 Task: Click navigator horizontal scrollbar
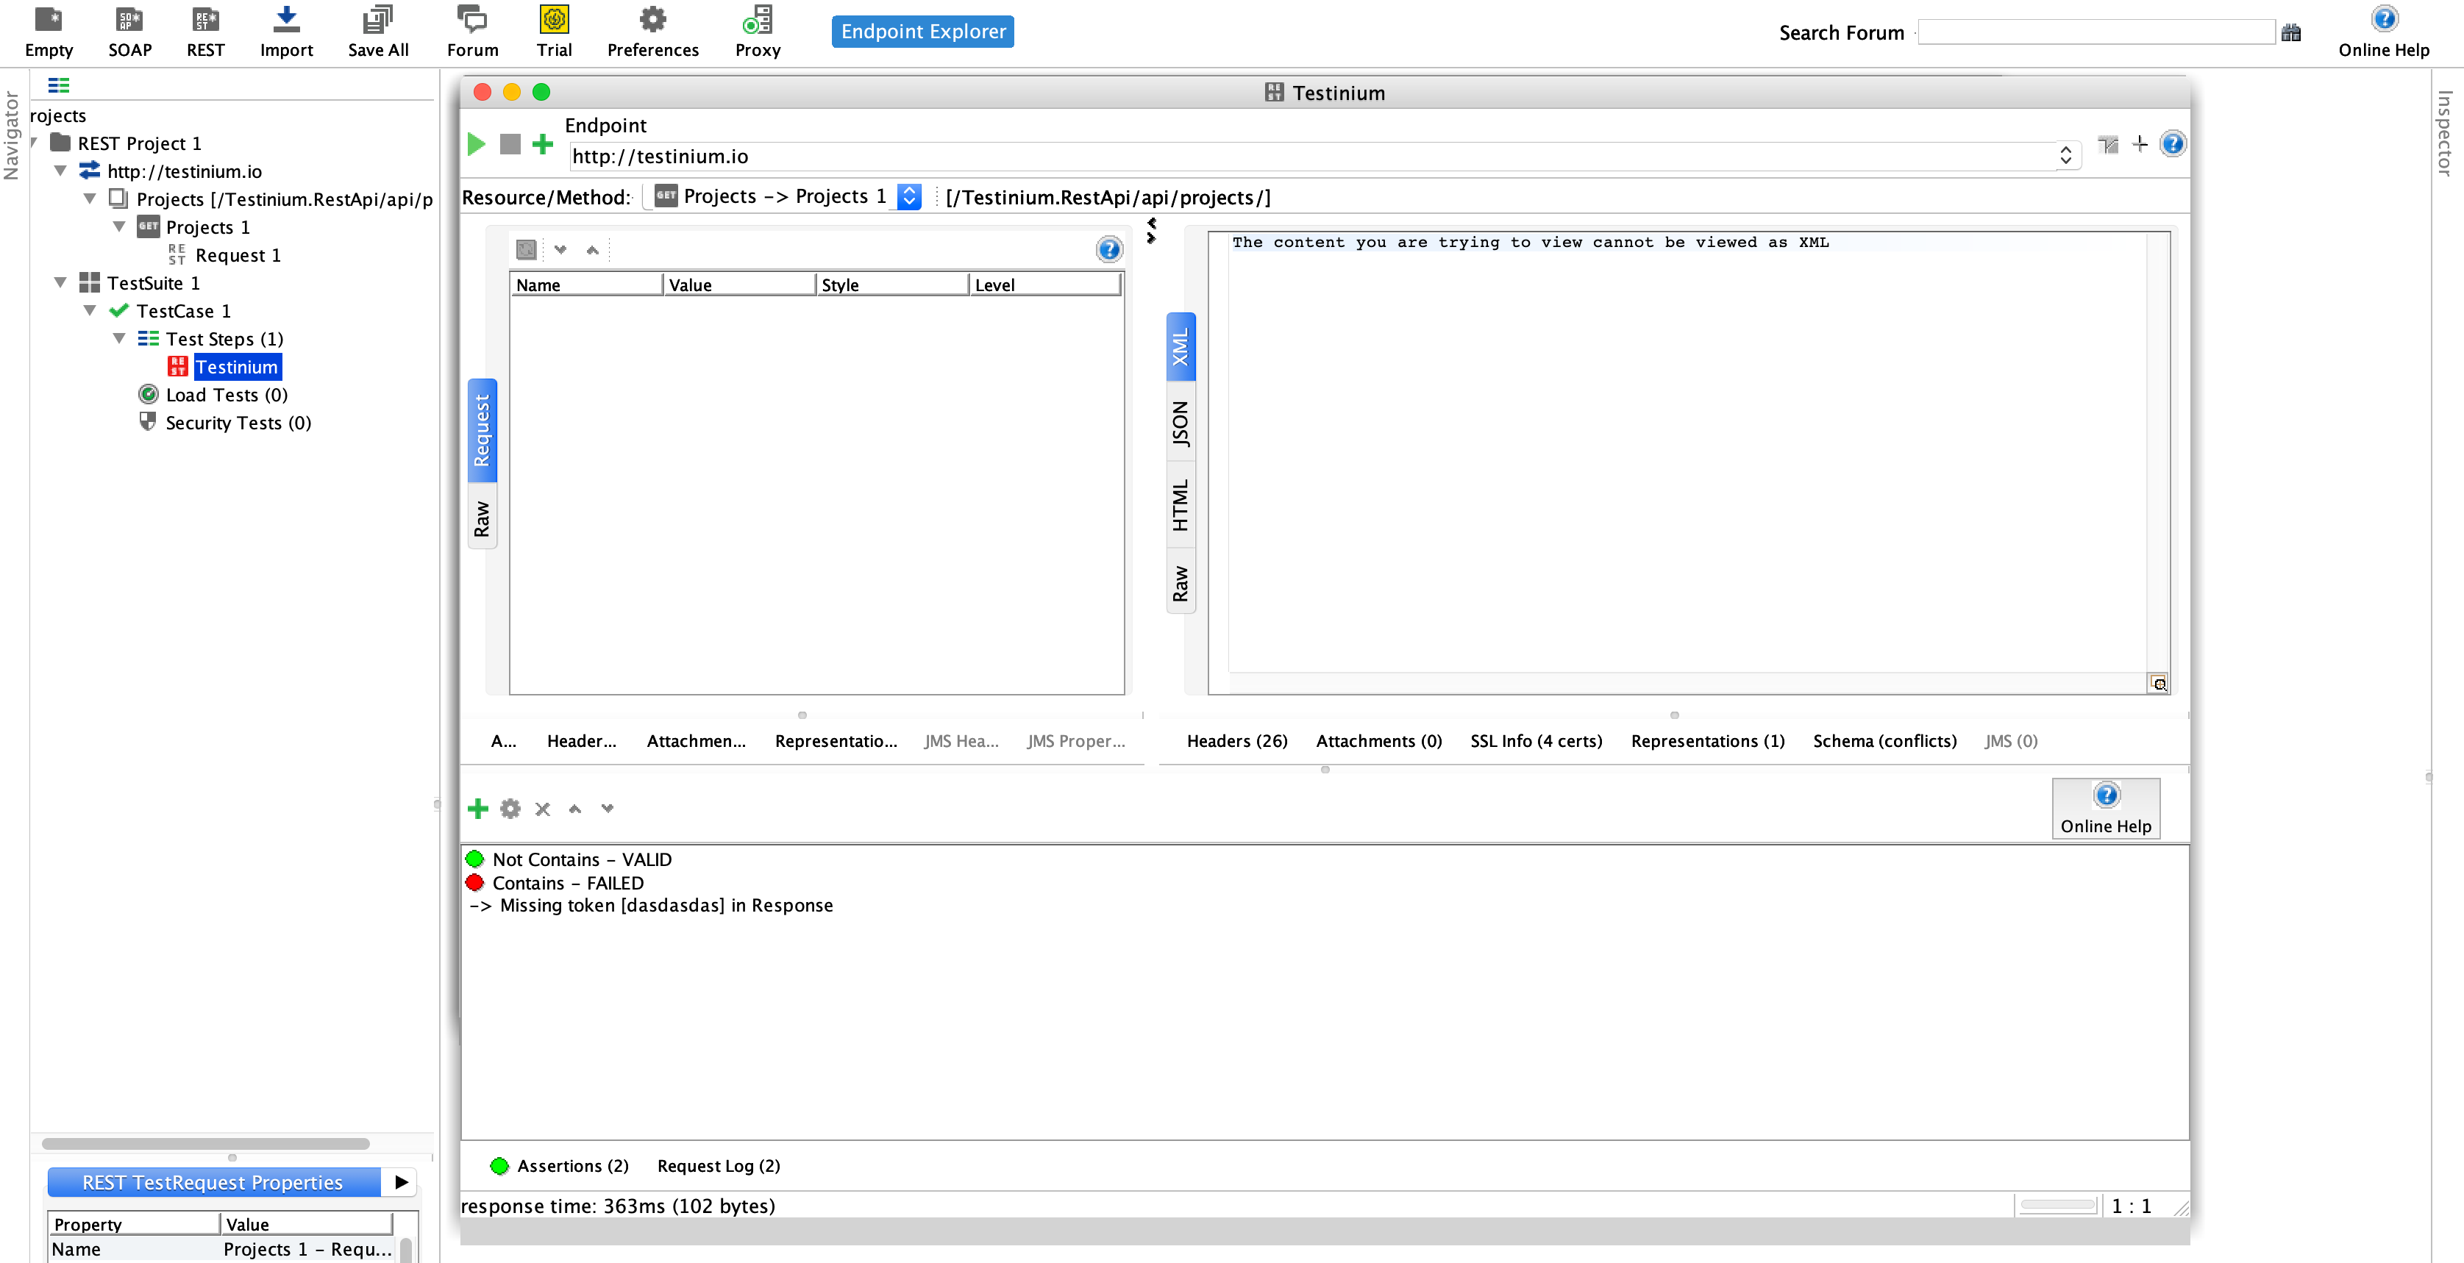coord(206,1143)
